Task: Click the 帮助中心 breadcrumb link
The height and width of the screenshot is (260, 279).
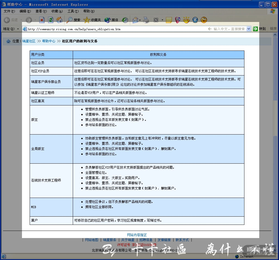Action: point(49,41)
